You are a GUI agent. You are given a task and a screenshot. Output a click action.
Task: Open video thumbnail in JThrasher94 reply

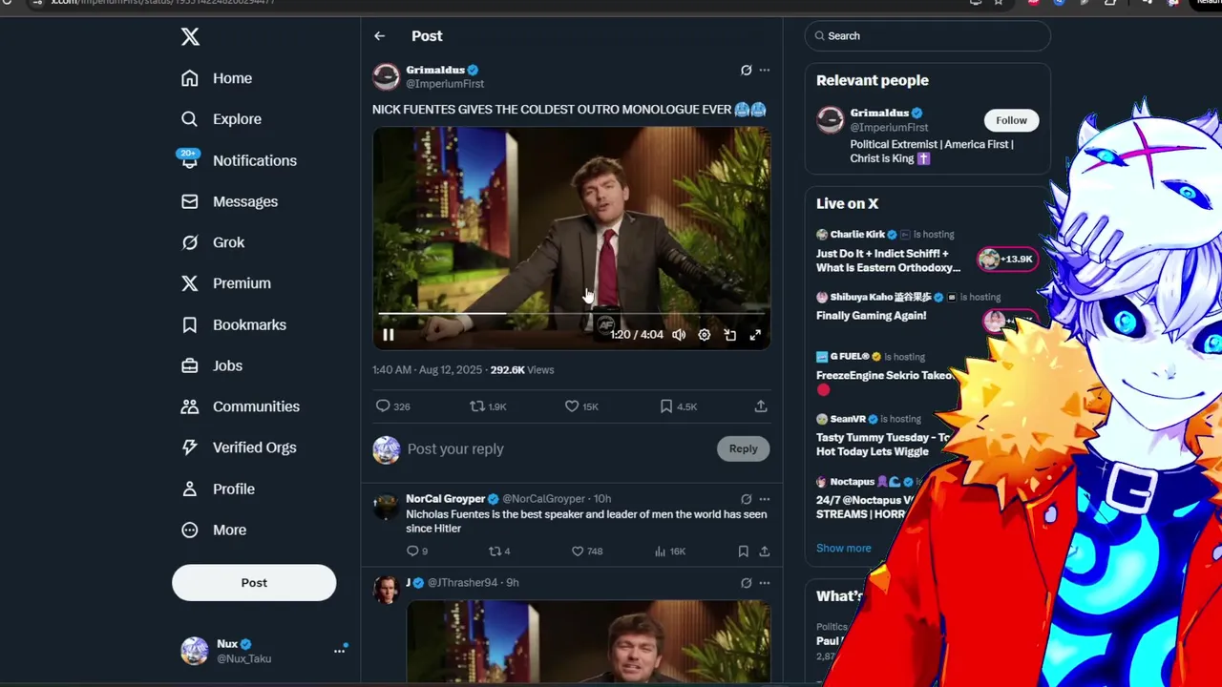tap(588, 642)
